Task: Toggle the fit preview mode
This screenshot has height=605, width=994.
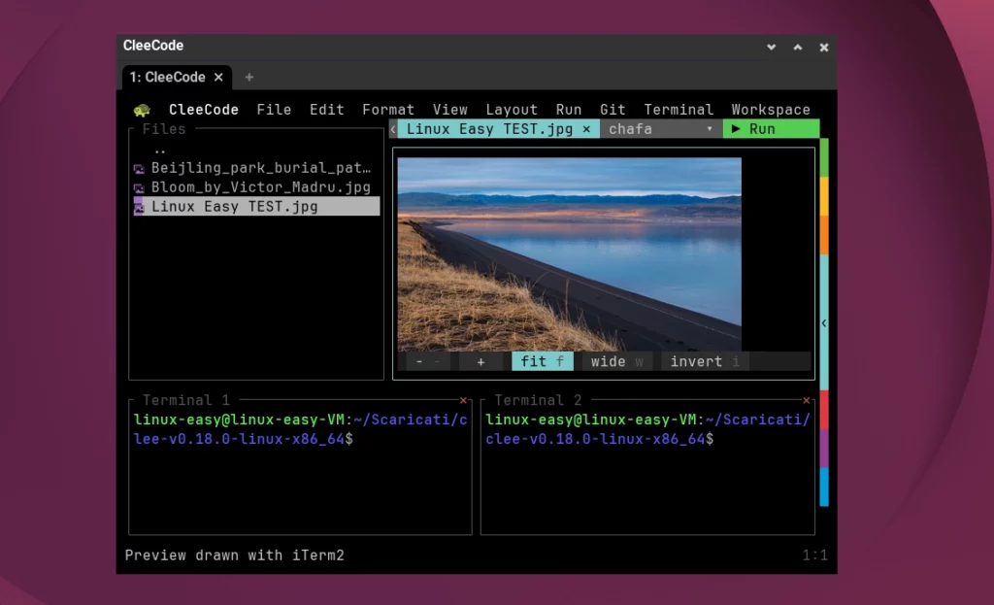Action: coord(542,361)
